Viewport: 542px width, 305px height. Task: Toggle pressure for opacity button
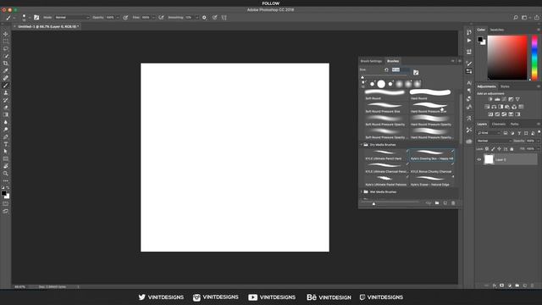point(125,17)
